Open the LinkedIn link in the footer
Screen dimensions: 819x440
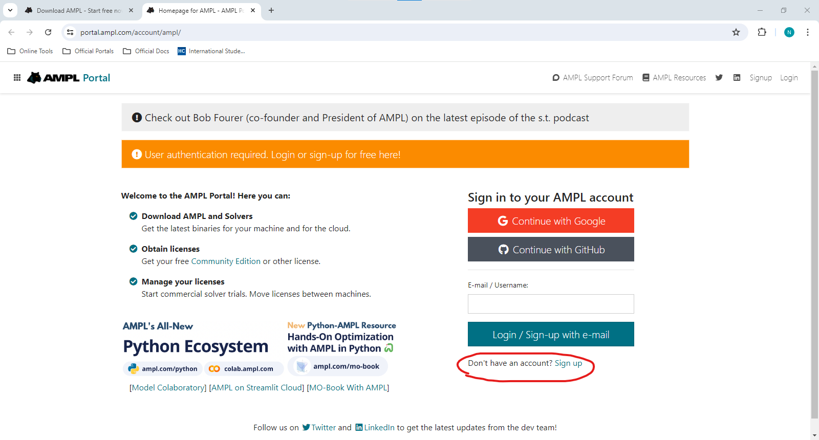pyautogui.click(x=375, y=428)
